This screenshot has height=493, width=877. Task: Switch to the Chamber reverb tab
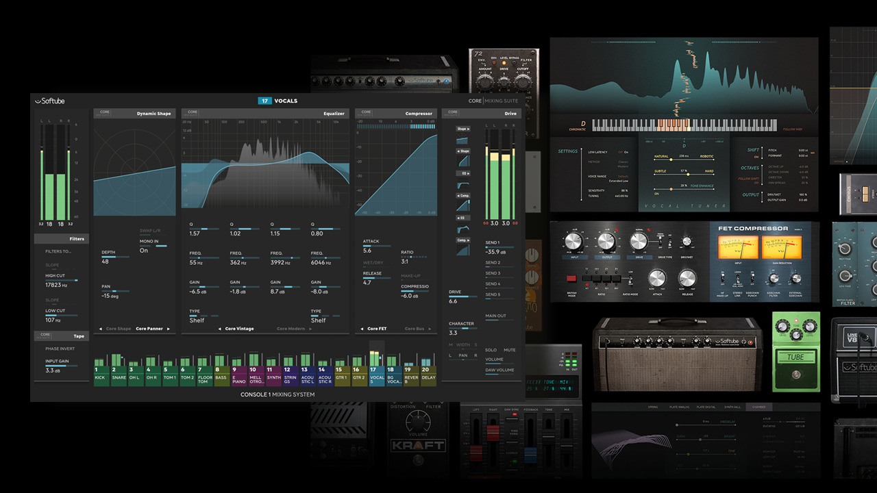(758, 407)
